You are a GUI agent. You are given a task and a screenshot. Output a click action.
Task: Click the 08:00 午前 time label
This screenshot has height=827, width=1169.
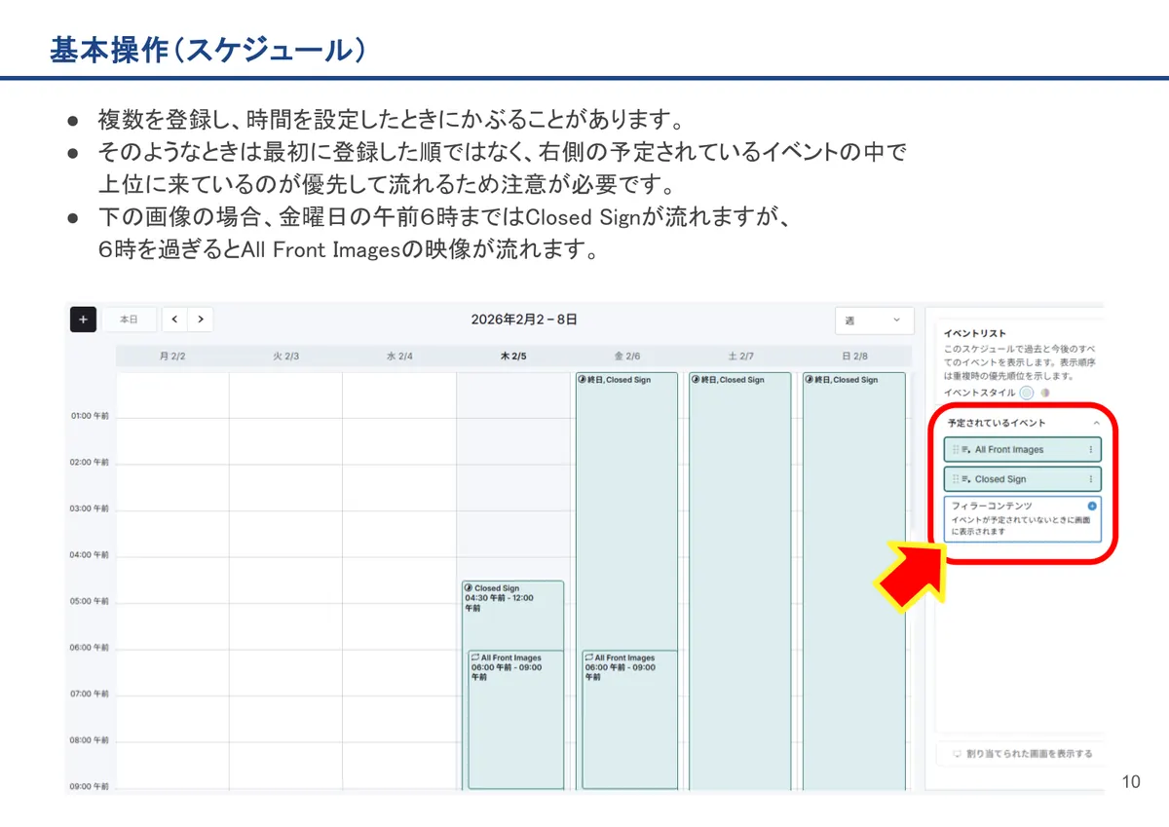tap(90, 739)
